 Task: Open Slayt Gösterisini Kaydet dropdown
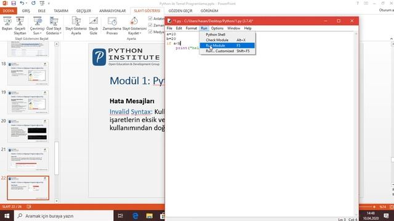click(x=134, y=25)
